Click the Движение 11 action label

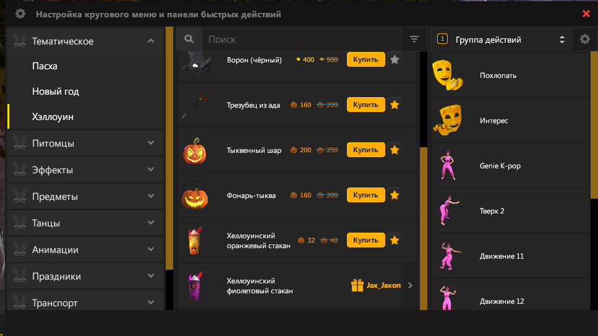point(502,256)
